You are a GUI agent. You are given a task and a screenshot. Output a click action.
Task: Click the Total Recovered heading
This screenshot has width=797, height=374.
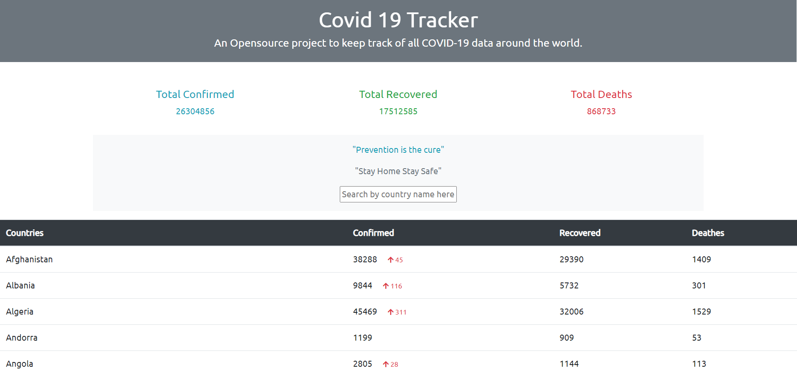coord(398,94)
